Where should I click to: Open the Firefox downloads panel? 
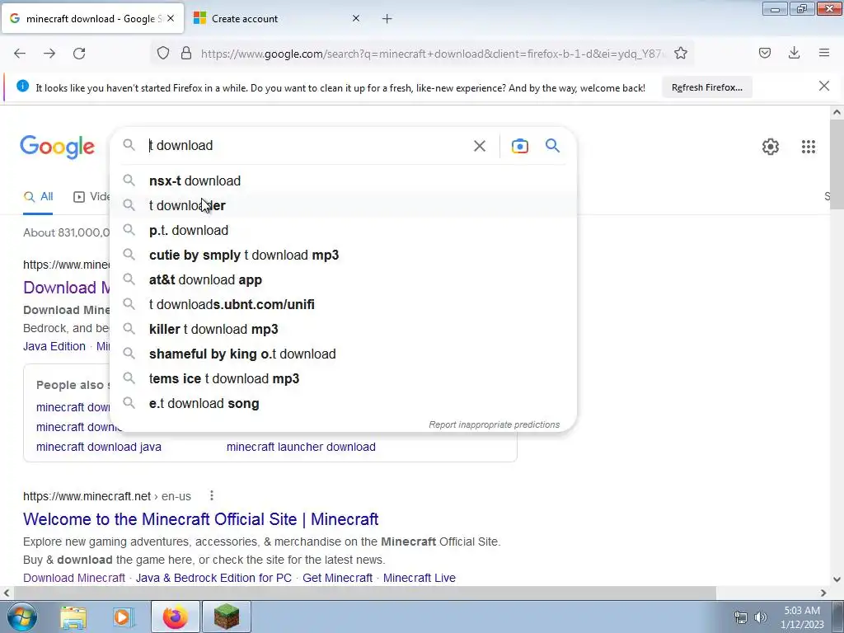coord(794,53)
